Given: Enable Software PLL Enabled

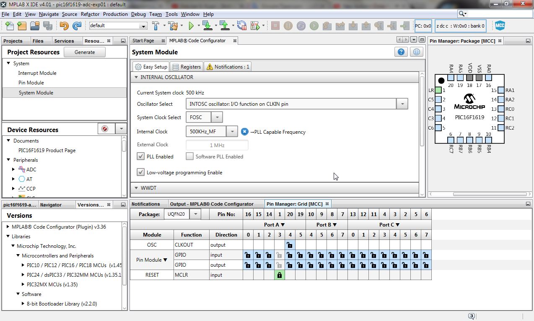Looking at the screenshot, I should 189,156.
